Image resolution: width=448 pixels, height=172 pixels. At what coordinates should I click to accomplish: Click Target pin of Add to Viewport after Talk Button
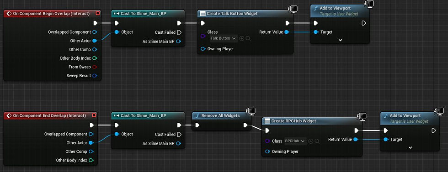(x=316, y=32)
